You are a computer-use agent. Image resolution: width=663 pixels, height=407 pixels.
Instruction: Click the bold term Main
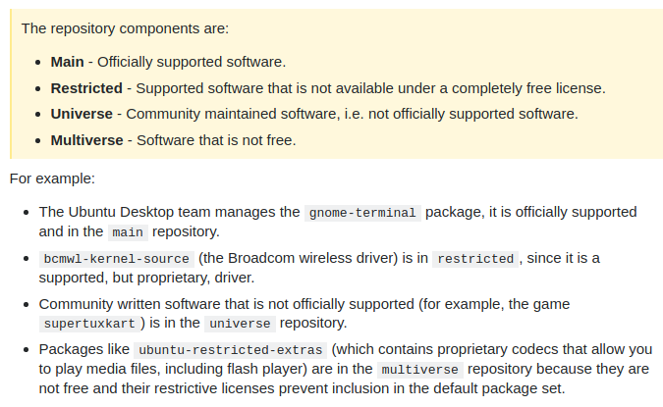(x=68, y=62)
